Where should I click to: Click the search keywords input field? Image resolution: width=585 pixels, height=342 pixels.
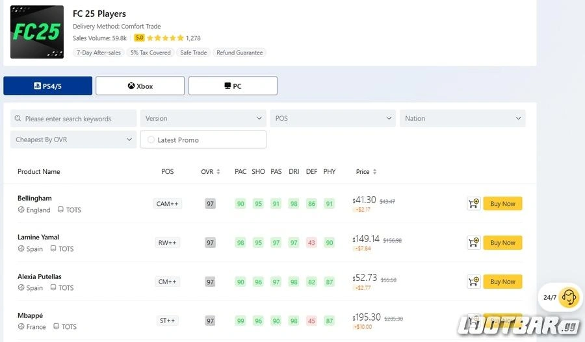(x=78, y=119)
